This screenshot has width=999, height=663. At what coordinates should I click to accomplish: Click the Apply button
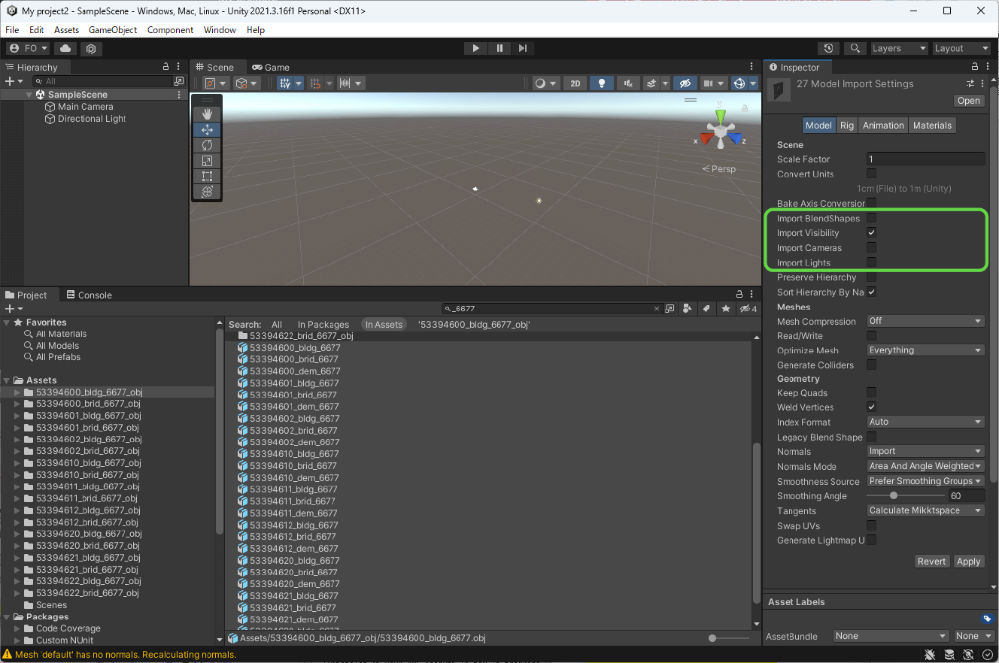click(968, 562)
